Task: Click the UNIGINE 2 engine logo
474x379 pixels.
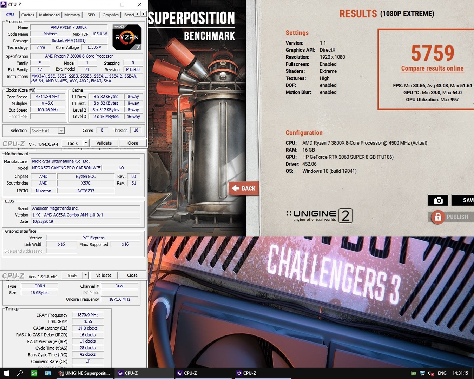Action: (x=319, y=216)
